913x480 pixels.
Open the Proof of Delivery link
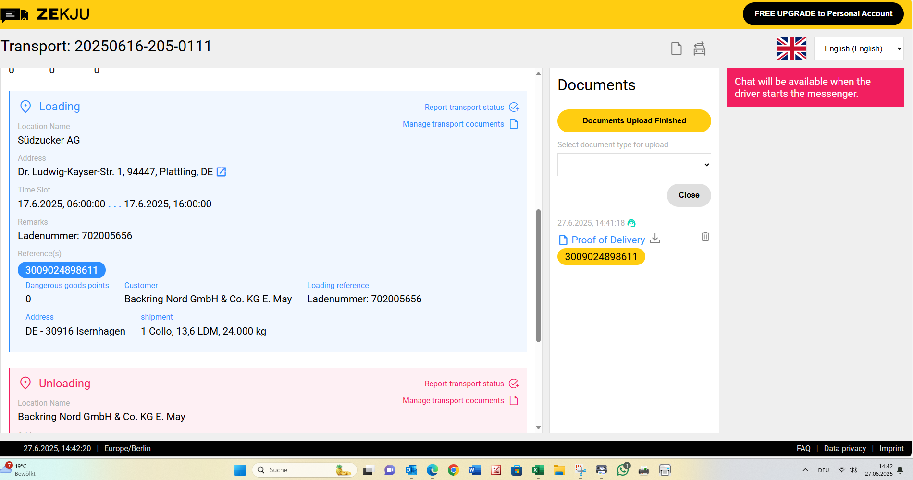tap(608, 240)
